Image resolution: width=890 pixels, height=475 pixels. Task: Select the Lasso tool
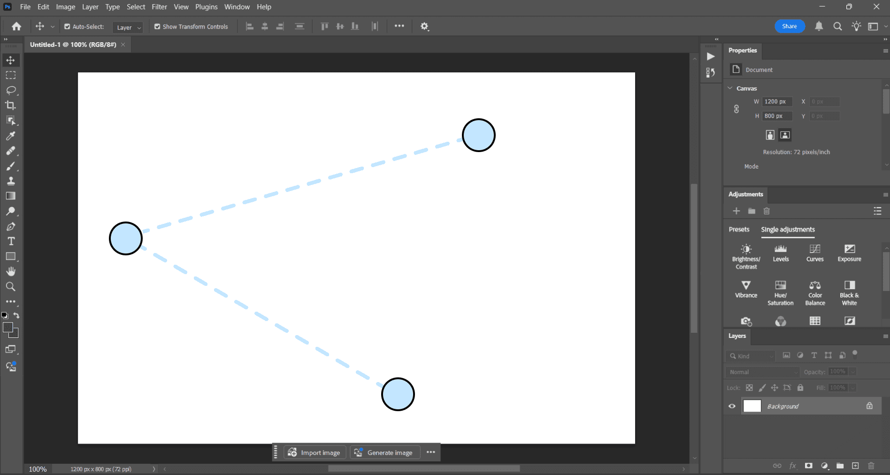click(x=10, y=90)
